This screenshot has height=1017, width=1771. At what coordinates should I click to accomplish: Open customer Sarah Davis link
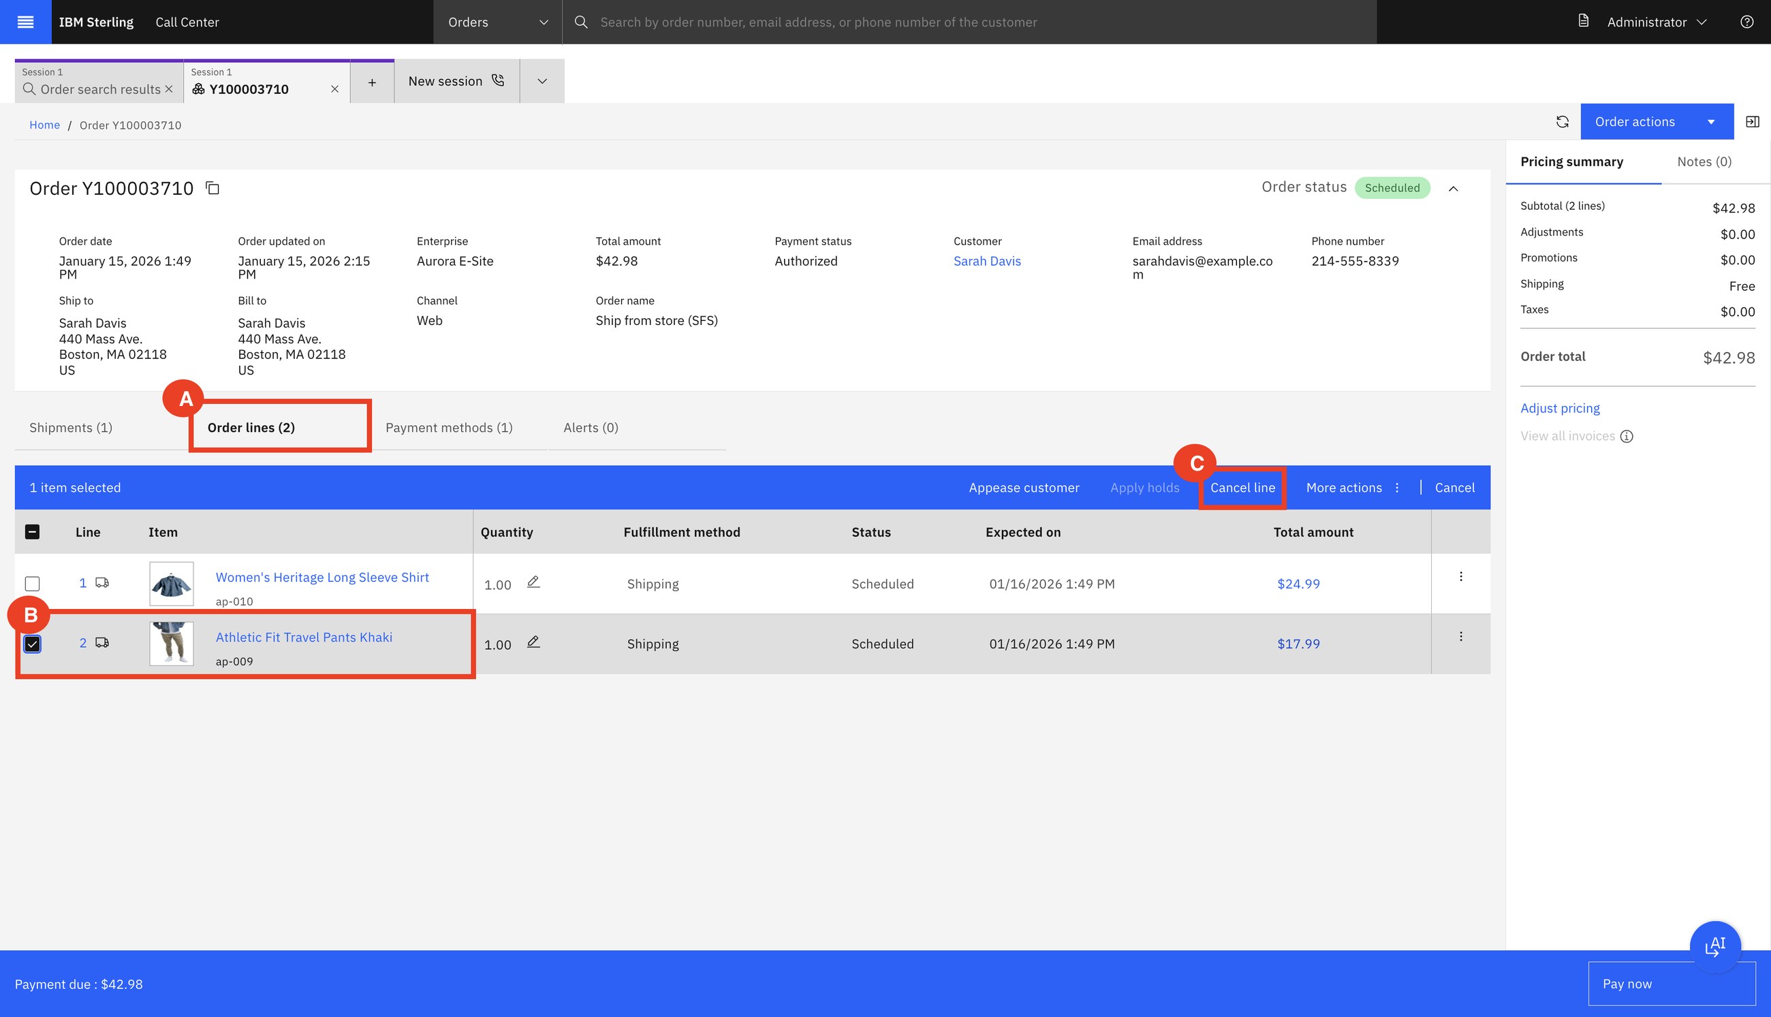point(987,262)
